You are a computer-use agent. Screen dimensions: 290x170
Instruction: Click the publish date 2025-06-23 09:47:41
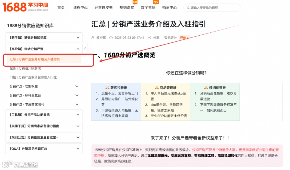(x=129, y=37)
